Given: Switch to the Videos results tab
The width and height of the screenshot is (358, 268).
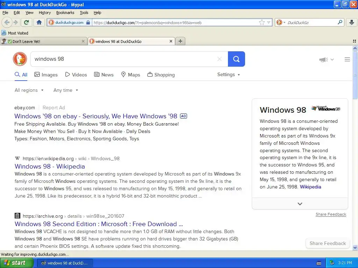Looking at the screenshot, I should [76, 75].
